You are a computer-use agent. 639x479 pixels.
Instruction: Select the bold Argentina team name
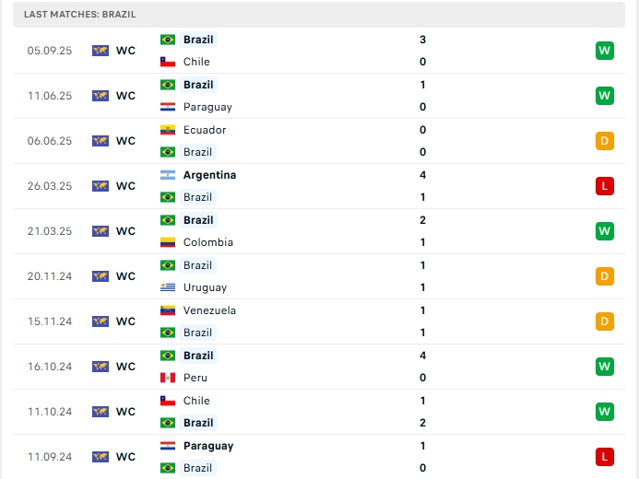[209, 175]
